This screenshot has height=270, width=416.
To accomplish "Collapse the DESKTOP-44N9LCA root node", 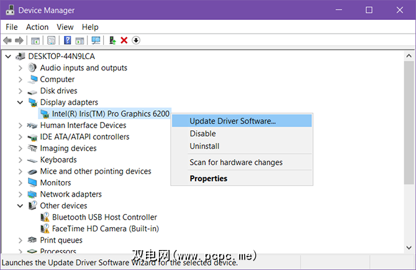I will [8, 57].
